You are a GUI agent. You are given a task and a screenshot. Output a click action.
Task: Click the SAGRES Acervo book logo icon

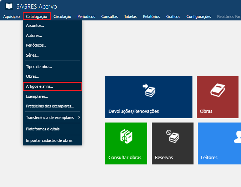tap(9, 6)
